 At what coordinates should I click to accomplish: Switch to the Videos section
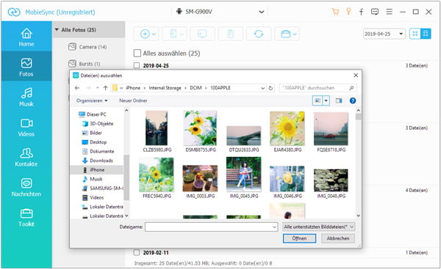26,127
